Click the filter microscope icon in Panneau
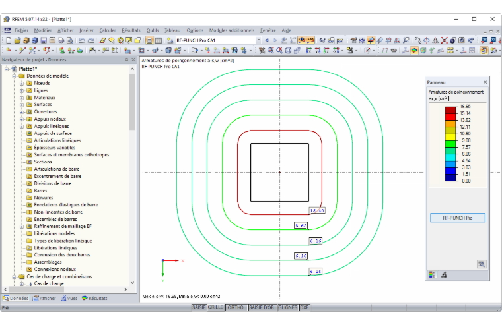Image resolution: width=502 pixels, height=325 pixels. click(444, 274)
